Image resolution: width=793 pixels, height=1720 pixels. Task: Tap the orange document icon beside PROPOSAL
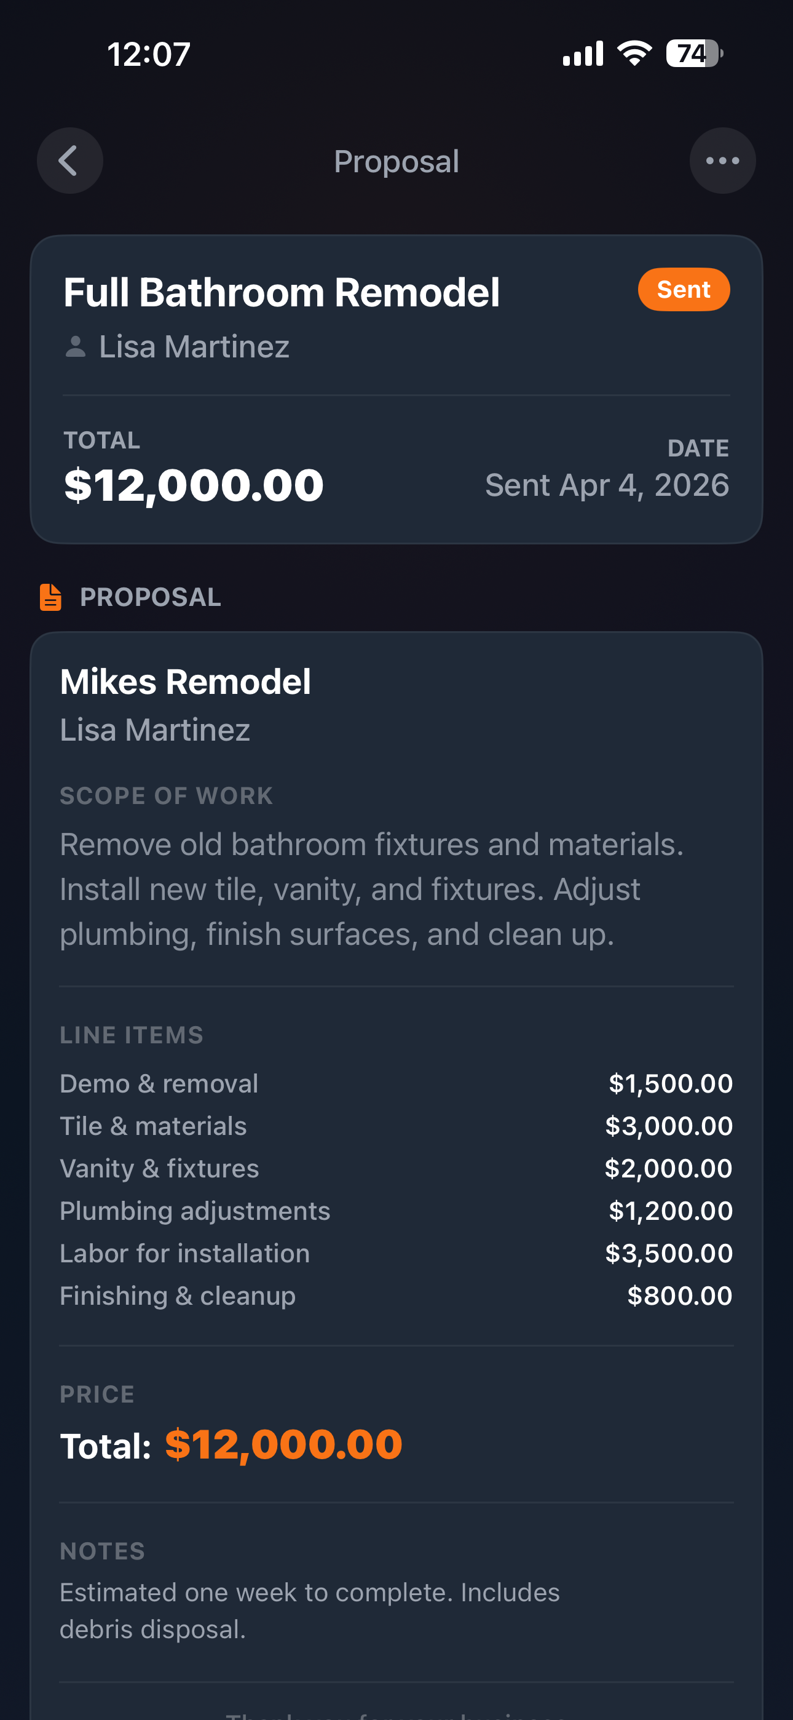pyautogui.click(x=51, y=597)
